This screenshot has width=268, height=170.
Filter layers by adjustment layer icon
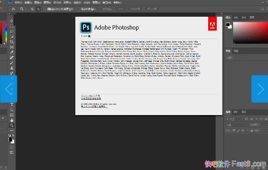click(x=251, y=119)
